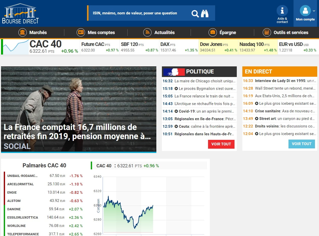
Task: Click the Actualités RSS feed icon
Action: (x=147, y=33)
